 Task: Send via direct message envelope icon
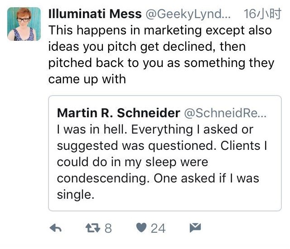click(x=195, y=228)
